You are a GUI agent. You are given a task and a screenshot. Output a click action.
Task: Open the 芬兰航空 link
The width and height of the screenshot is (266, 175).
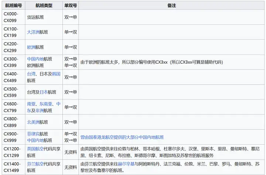click(x=35, y=164)
